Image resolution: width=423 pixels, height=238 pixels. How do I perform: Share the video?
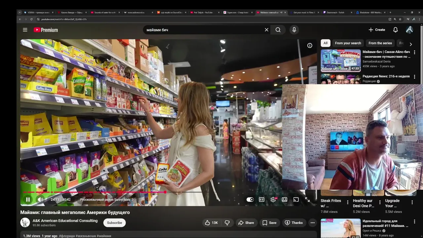[246, 223]
